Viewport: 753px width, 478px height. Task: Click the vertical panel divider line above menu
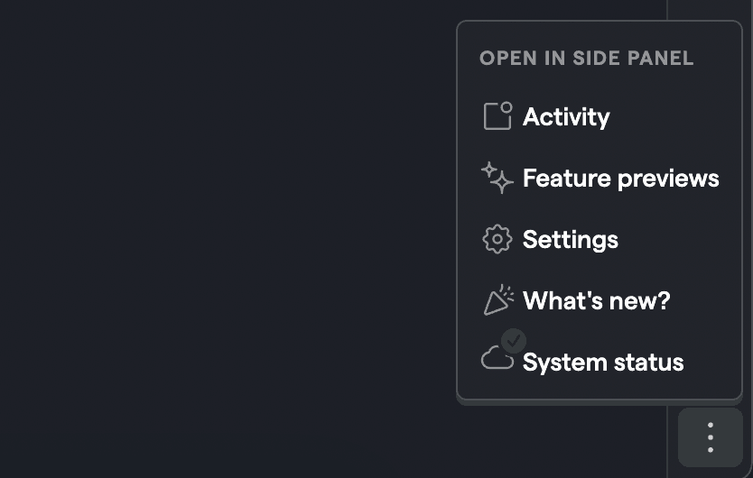pyautogui.click(x=667, y=10)
